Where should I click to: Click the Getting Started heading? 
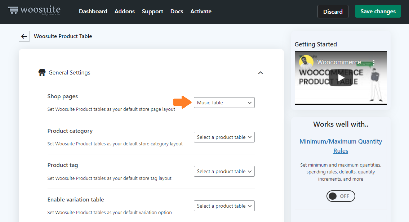316,44
